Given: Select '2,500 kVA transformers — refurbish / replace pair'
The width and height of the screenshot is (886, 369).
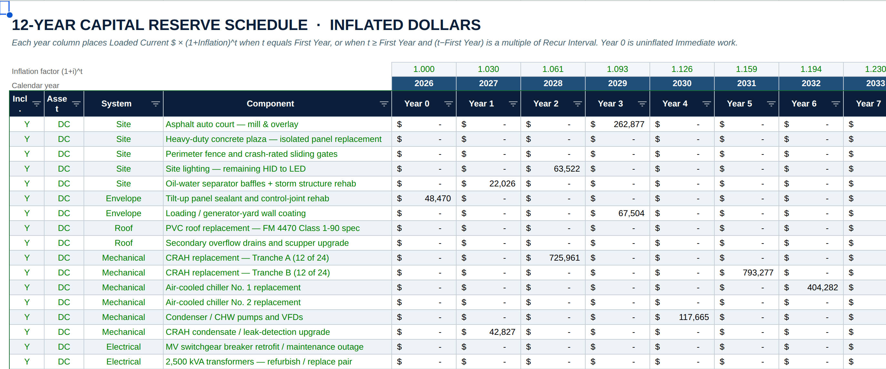Looking at the screenshot, I should (x=277, y=362).
